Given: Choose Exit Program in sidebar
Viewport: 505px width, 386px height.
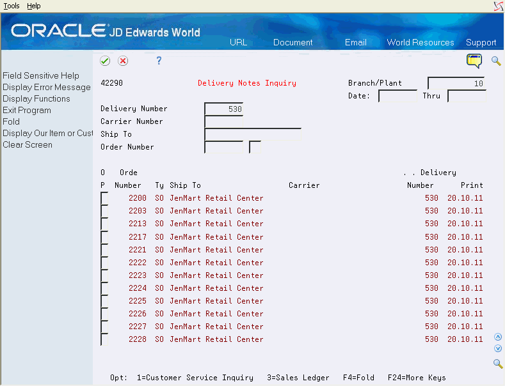Looking at the screenshot, I should tap(27, 111).
